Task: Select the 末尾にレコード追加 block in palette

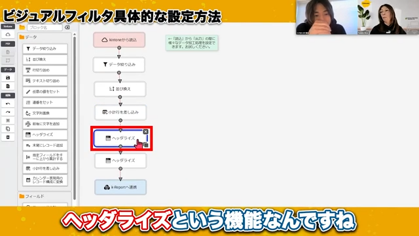Action: [x=45, y=146]
